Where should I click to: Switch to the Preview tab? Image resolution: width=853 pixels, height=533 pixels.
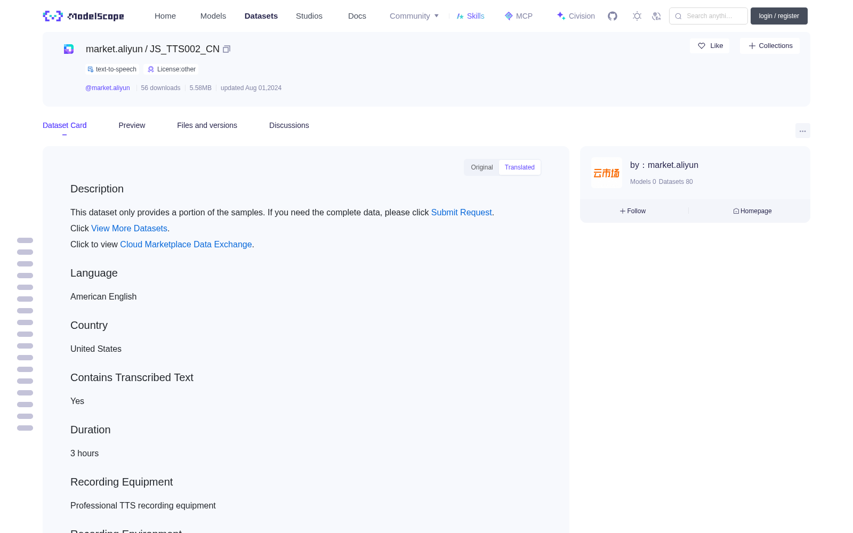click(x=132, y=125)
